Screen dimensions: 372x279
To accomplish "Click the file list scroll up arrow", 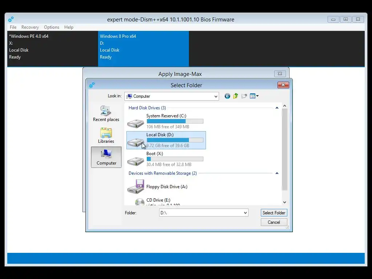I will coord(285,106).
